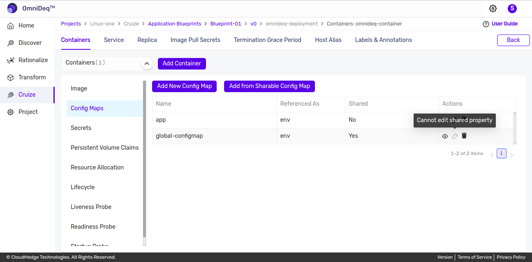532x262 pixels.
Task: Click Shared value Yes for global-configmap
Action: point(354,136)
